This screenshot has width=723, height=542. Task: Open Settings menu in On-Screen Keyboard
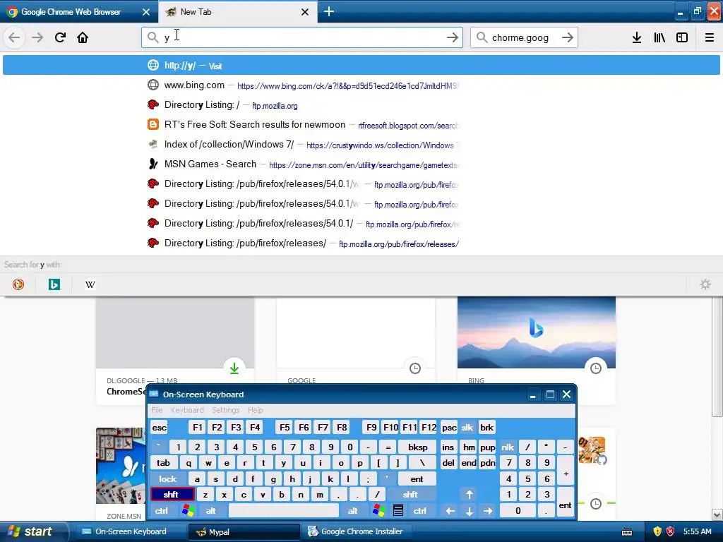point(225,410)
